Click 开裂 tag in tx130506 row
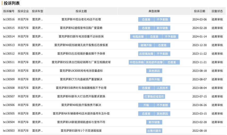The width and height of the screenshot is (227, 135). [146, 105]
